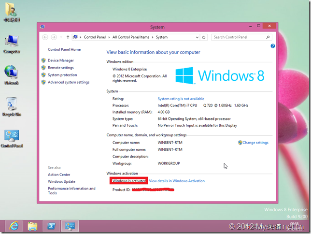Click the 4.00 GB installed memory value
Viewport: 311px width, 234px height.
164,112
